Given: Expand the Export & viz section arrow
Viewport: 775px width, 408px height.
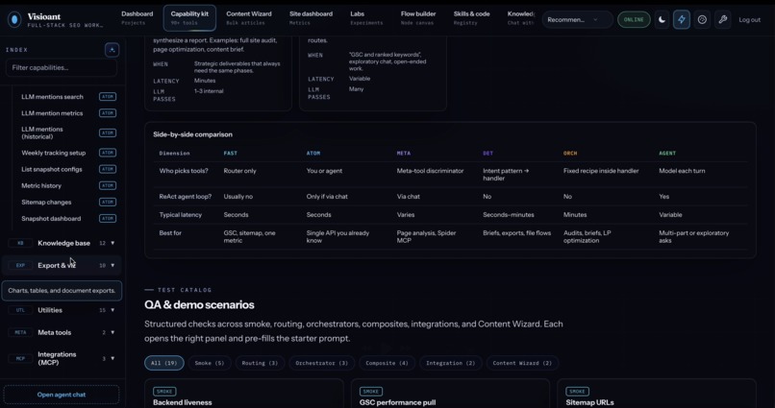Looking at the screenshot, I should click(112, 265).
